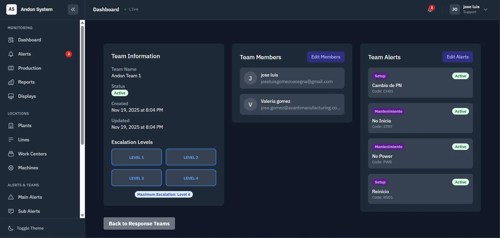500x238 pixels.
Task: Click the Lines list icon
Action: click(x=11, y=139)
